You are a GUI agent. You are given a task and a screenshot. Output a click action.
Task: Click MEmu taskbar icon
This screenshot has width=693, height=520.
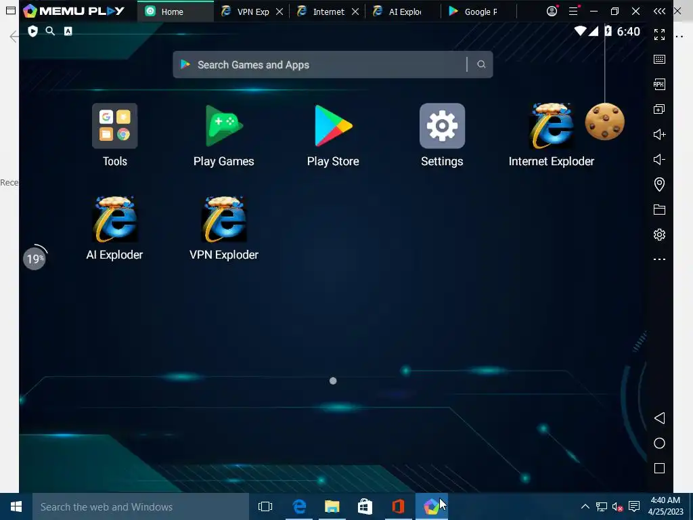tap(431, 506)
